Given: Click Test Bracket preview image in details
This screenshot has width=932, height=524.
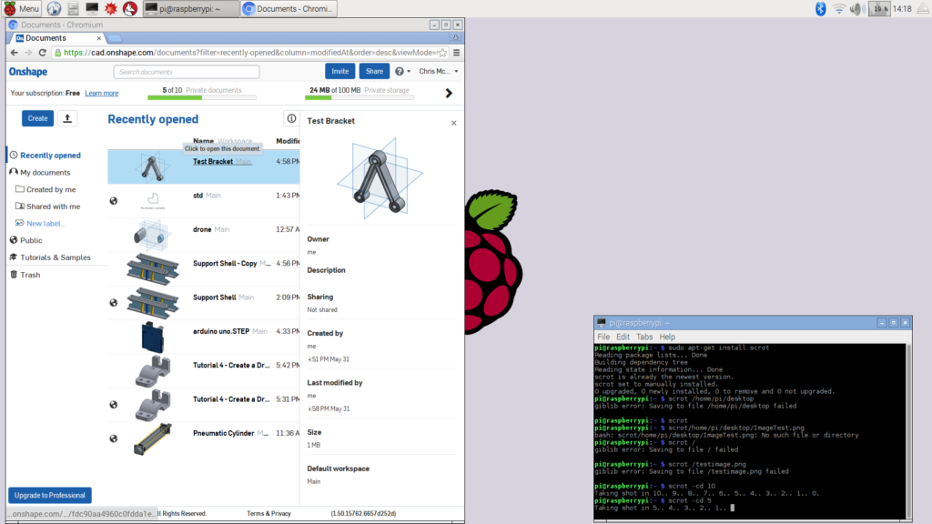Looking at the screenshot, I should (380, 178).
